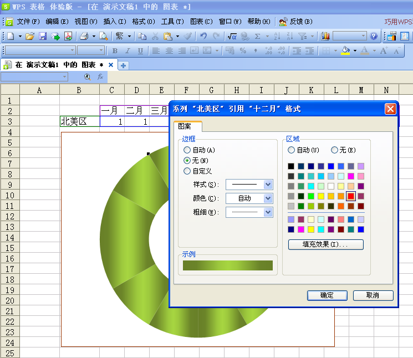
Task: Select area 无(E) radio option
Action: click(x=334, y=150)
